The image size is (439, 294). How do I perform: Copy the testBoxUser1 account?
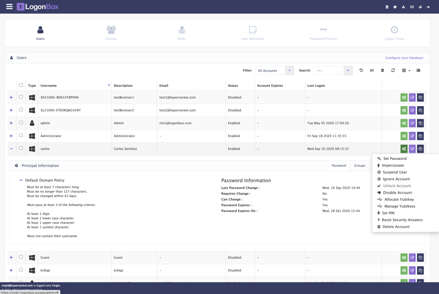(420, 98)
